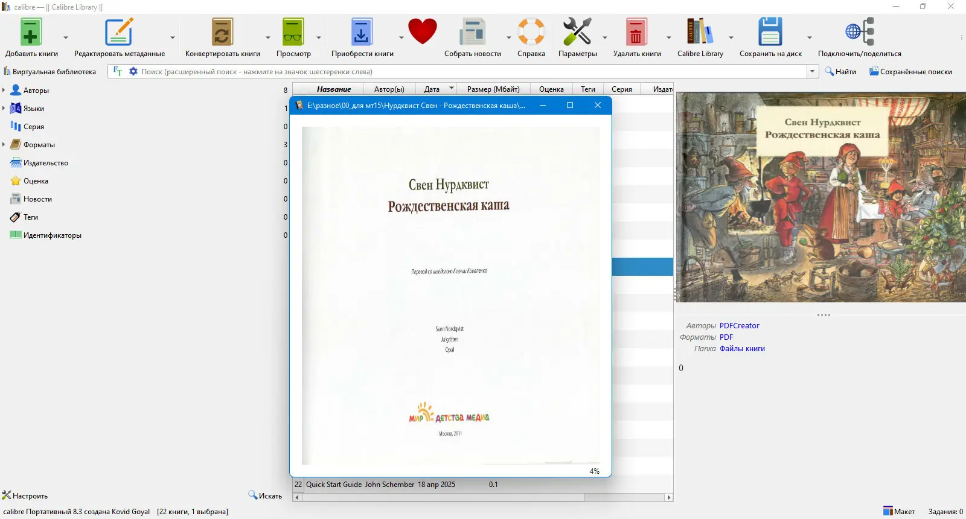Expand the Форматы tree node
Image resolution: width=966 pixels, height=519 pixels.
point(4,145)
